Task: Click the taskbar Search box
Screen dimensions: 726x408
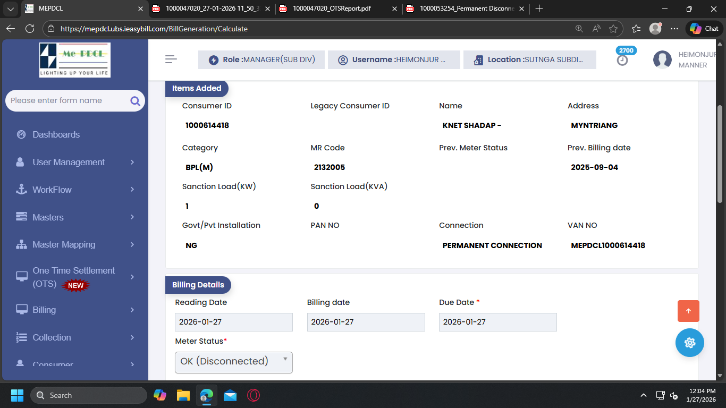Action: click(88, 395)
